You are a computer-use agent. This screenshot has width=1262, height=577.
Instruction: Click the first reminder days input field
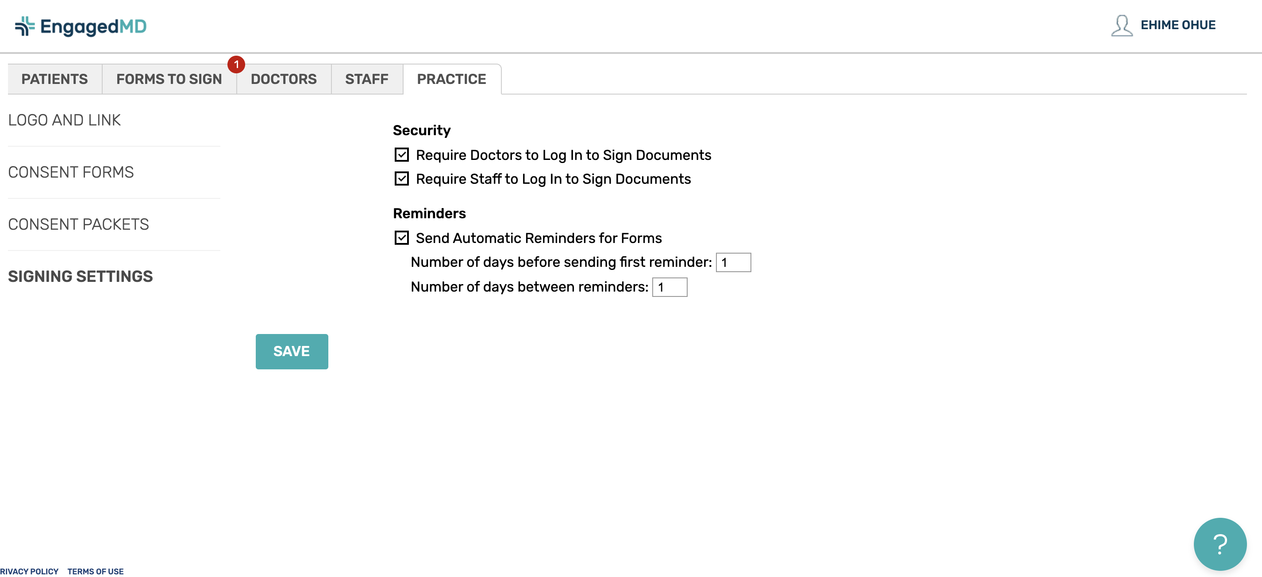click(x=733, y=262)
